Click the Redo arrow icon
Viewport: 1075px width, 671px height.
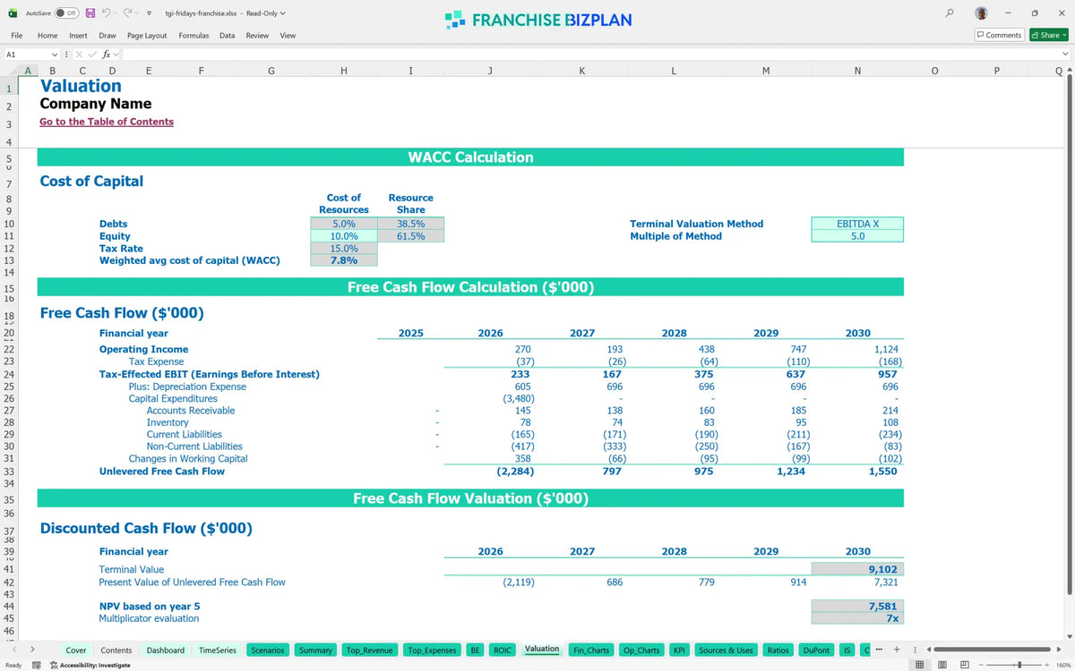[128, 13]
